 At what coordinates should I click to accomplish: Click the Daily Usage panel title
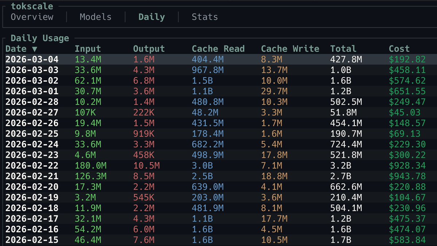tap(40, 38)
